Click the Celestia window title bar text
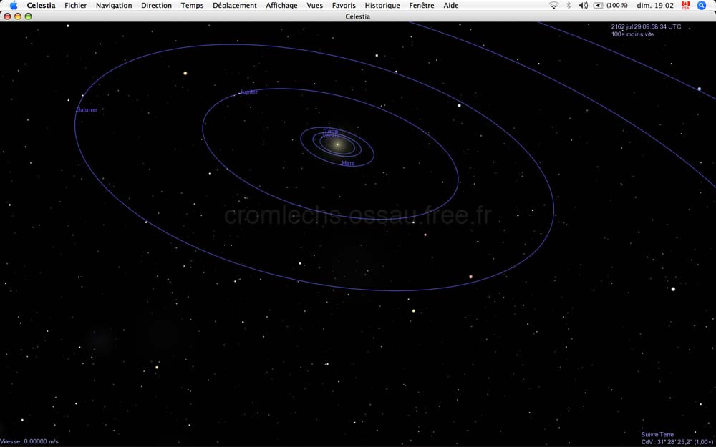 [x=358, y=16]
